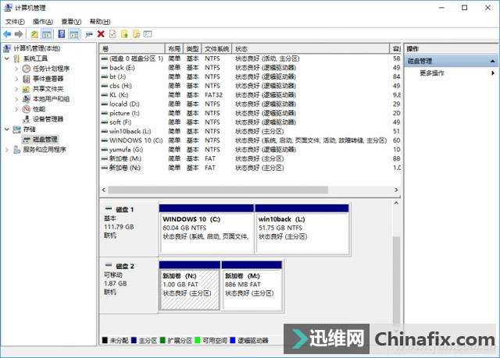Toggle the Show/Hide Action Pane toolbar icon
The height and width of the screenshot is (358, 500).
click(x=74, y=34)
